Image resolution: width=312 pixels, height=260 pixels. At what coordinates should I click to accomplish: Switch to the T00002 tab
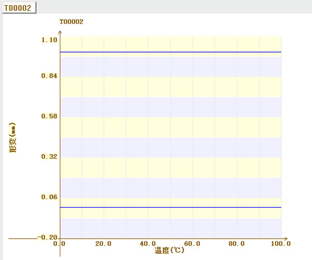click(x=19, y=8)
